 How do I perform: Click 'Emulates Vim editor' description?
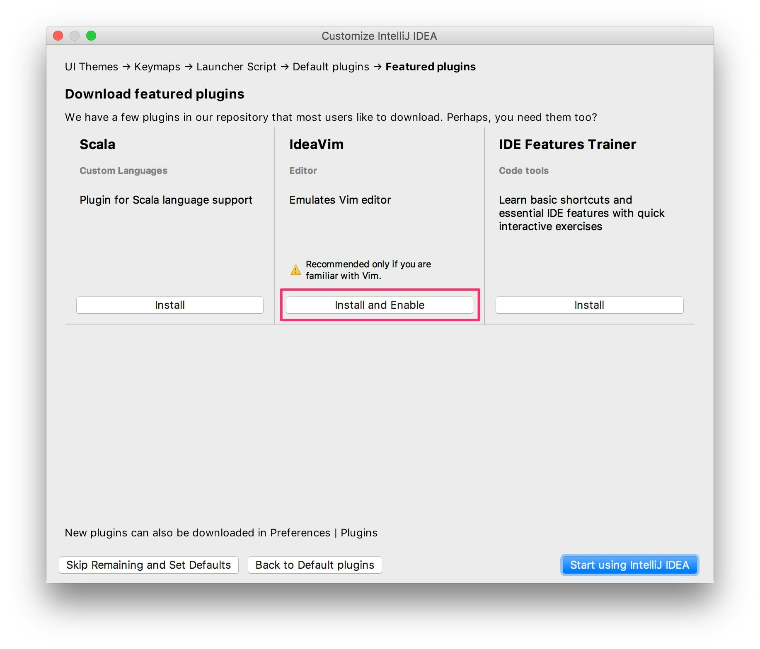(x=340, y=200)
